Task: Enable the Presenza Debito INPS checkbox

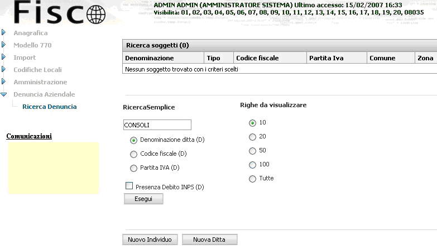Action: click(x=129, y=186)
